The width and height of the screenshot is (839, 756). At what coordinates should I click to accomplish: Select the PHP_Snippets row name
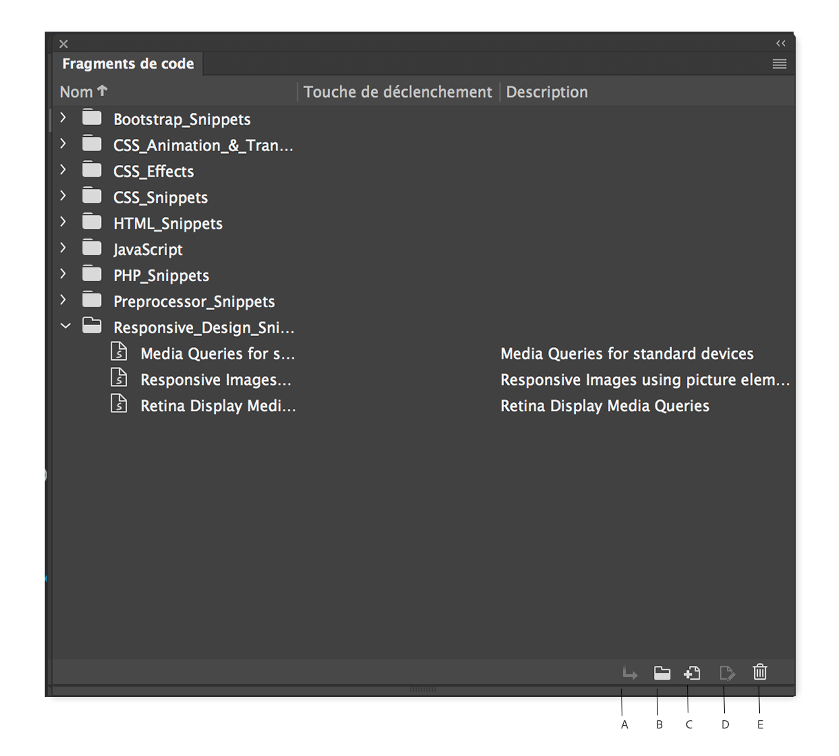point(161,276)
